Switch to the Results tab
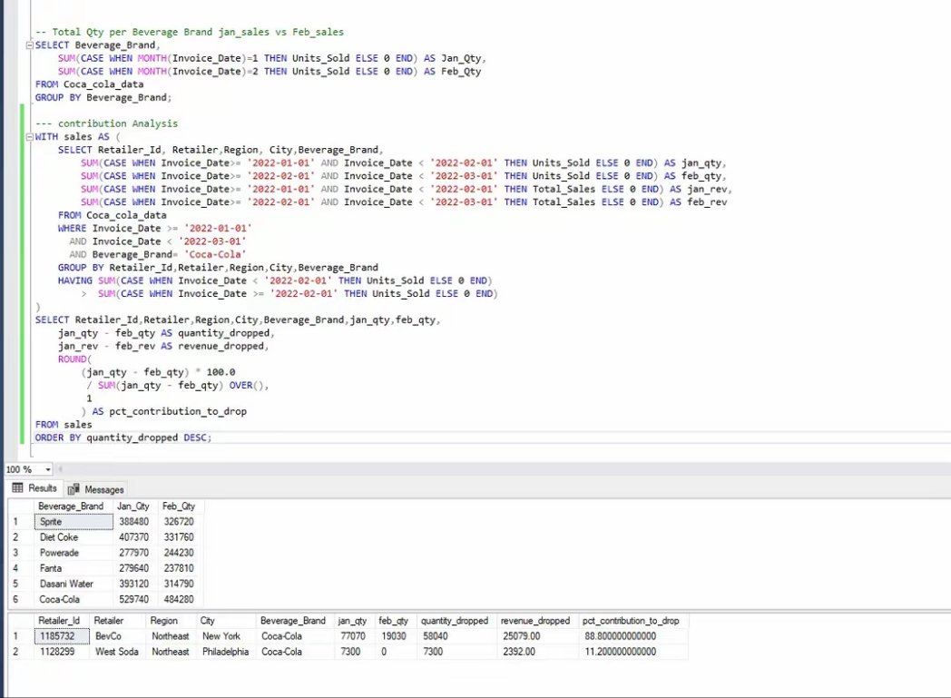951x698 pixels. (x=34, y=488)
